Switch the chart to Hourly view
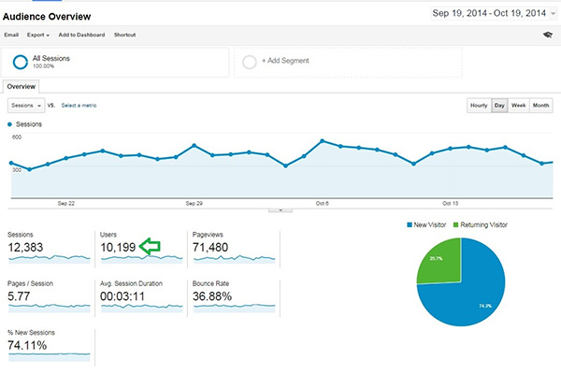The height and width of the screenshot is (374, 561). (478, 106)
